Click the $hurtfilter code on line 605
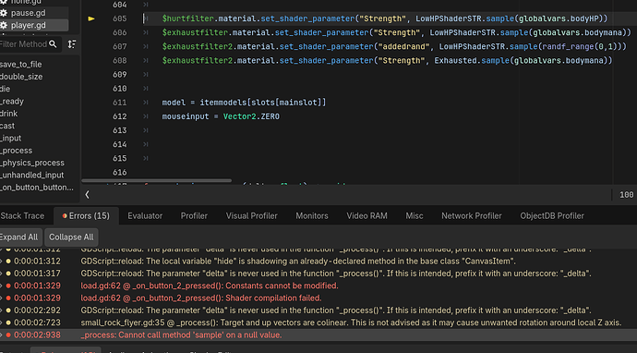This screenshot has width=637, height=353. [x=187, y=18]
